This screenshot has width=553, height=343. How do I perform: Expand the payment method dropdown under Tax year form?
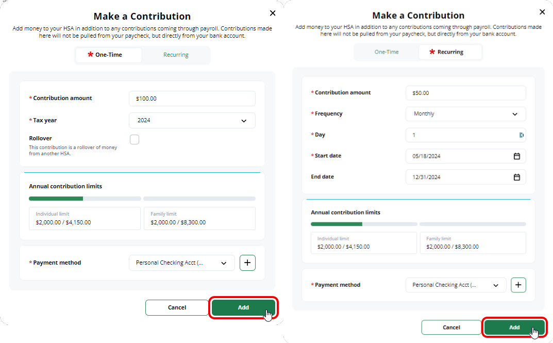point(181,263)
